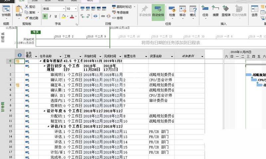Select 自动安排 (Auto Schedule)
The height and width of the screenshot is (159, 266).
(x=158, y=12)
